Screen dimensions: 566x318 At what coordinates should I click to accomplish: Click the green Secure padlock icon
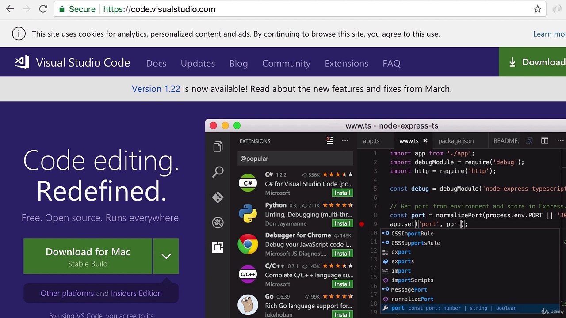pyautogui.click(x=62, y=9)
